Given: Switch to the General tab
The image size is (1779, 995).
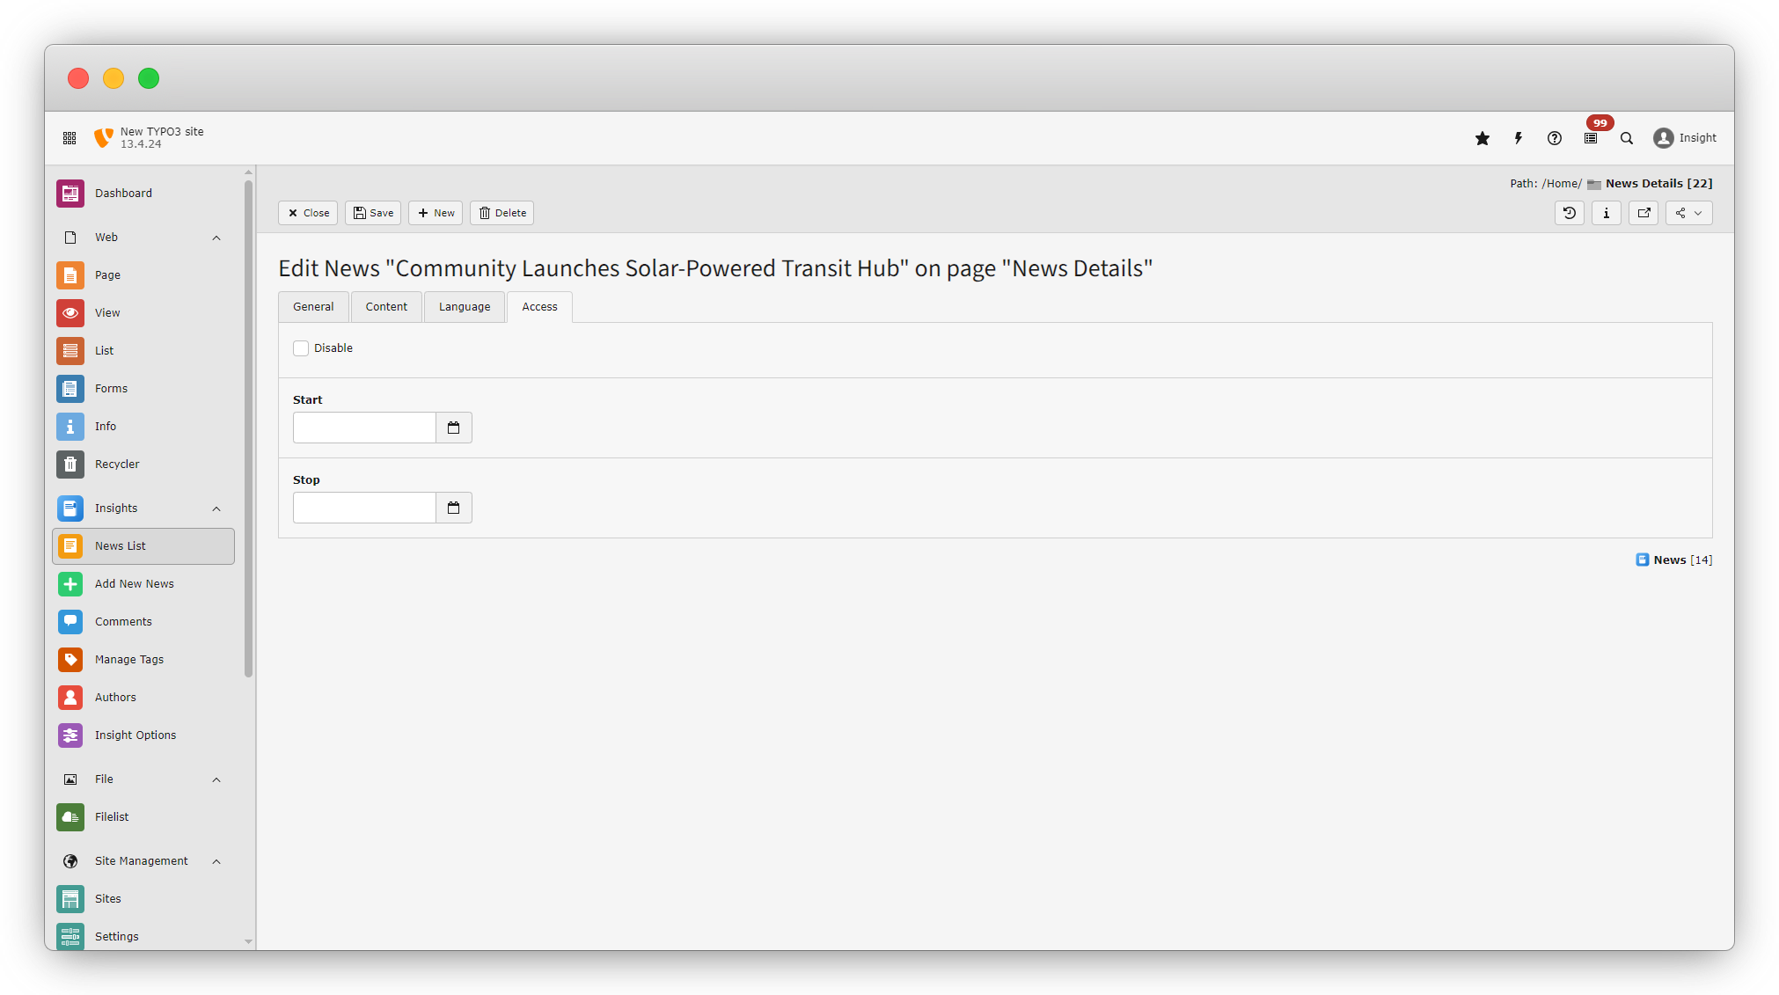Looking at the screenshot, I should pyautogui.click(x=313, y=307).
